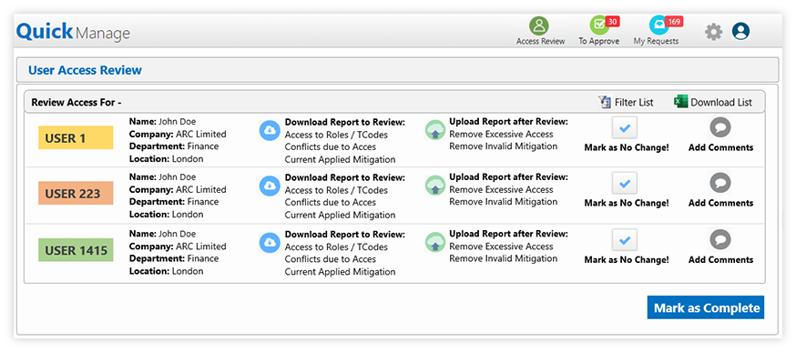Open the user profile avatar icon
This screenshot has width=796, height=352.
point(740,32)
